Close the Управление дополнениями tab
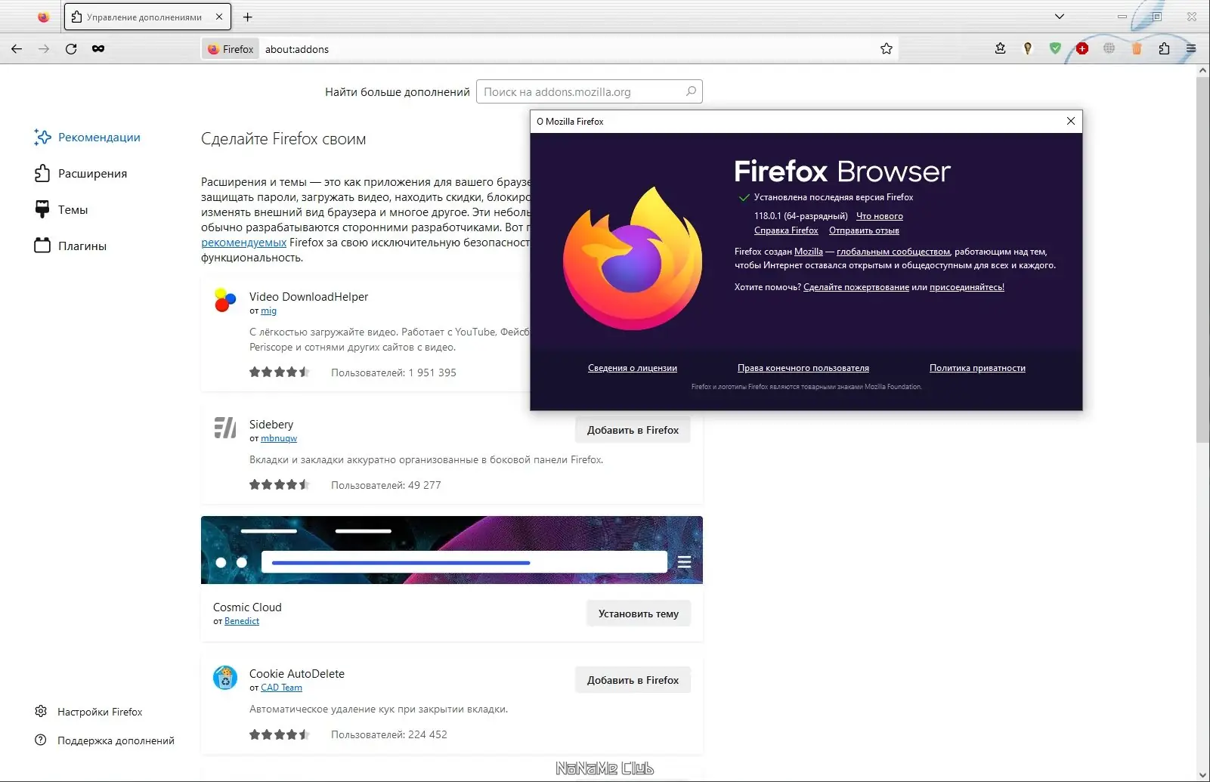 pos(219,17)
